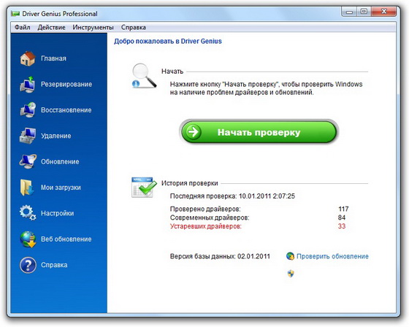The image size is (409, 327).
Task: Select Удаление label in sidebar
Action: coord(56,136)
